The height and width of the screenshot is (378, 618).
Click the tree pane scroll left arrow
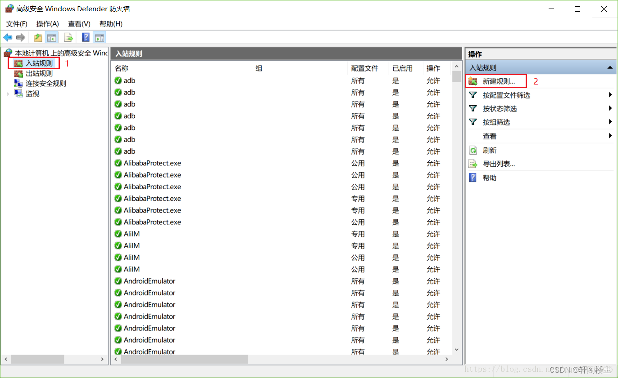point(6,359)
